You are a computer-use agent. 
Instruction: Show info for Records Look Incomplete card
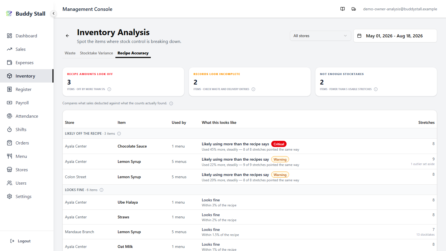(x=253, y=89)
